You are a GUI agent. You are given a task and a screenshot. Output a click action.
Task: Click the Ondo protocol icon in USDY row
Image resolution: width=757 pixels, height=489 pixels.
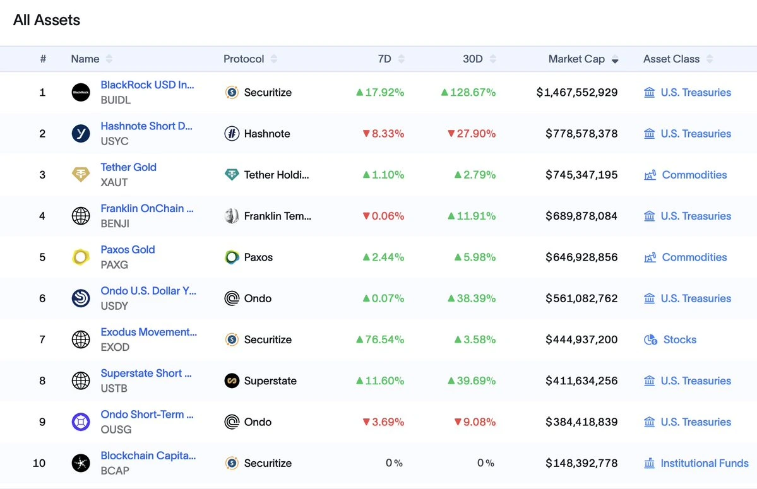tap(232, 298)
